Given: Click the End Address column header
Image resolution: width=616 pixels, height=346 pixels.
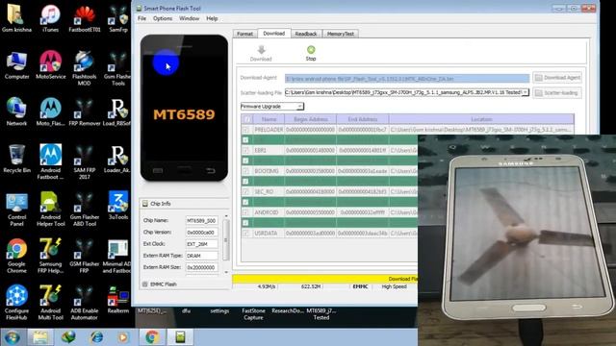Looking at the screenshot, I should [363, 119].
